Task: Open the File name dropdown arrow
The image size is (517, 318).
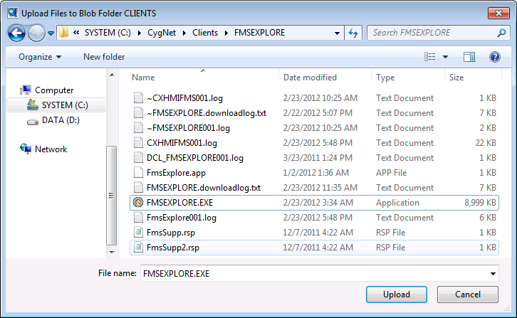Action: coord(493,273)
